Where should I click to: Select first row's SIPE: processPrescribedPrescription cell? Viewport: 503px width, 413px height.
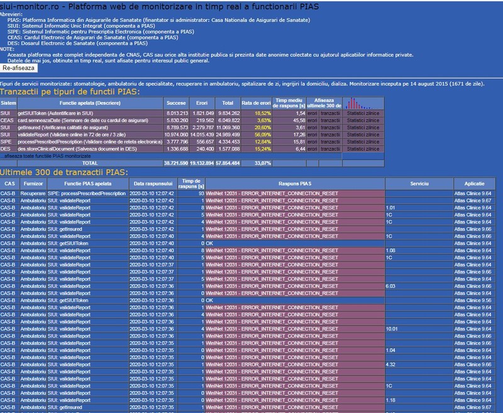(88, 194)
